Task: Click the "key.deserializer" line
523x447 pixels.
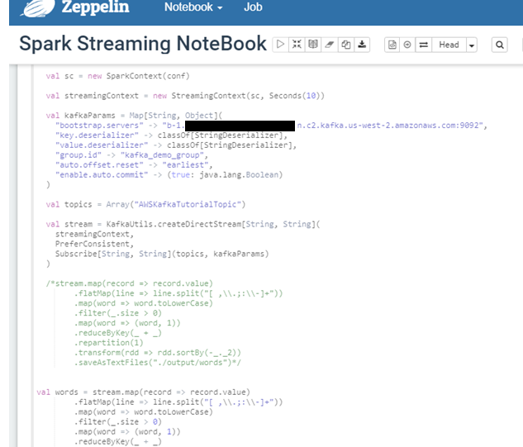Action: click(x=172, y=136)
